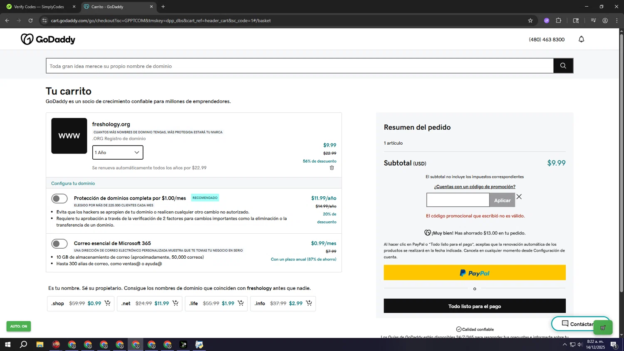Screen dimensions: 624x351
Task: Enable Protección de dominios completa toggle
Action: pyautogui.click(x=59, y=199)
